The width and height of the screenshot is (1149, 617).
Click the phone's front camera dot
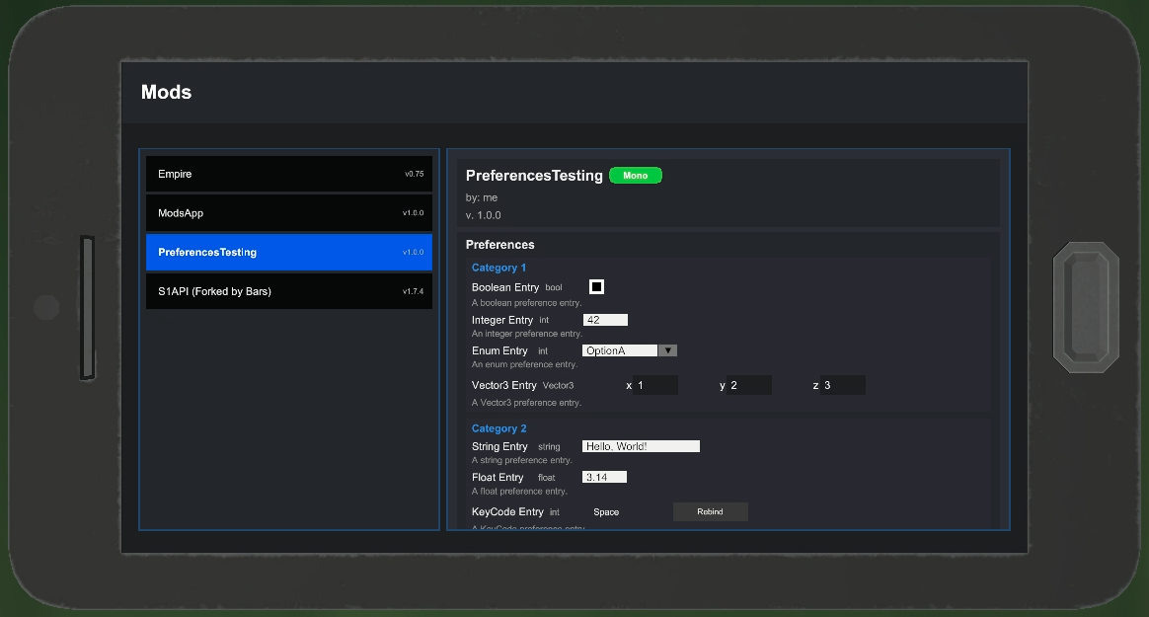click(x=47, y=308)
